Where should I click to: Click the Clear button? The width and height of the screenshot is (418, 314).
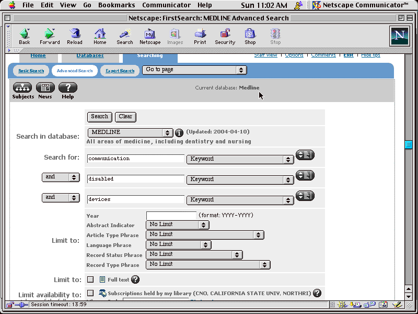tap(125, 117)
